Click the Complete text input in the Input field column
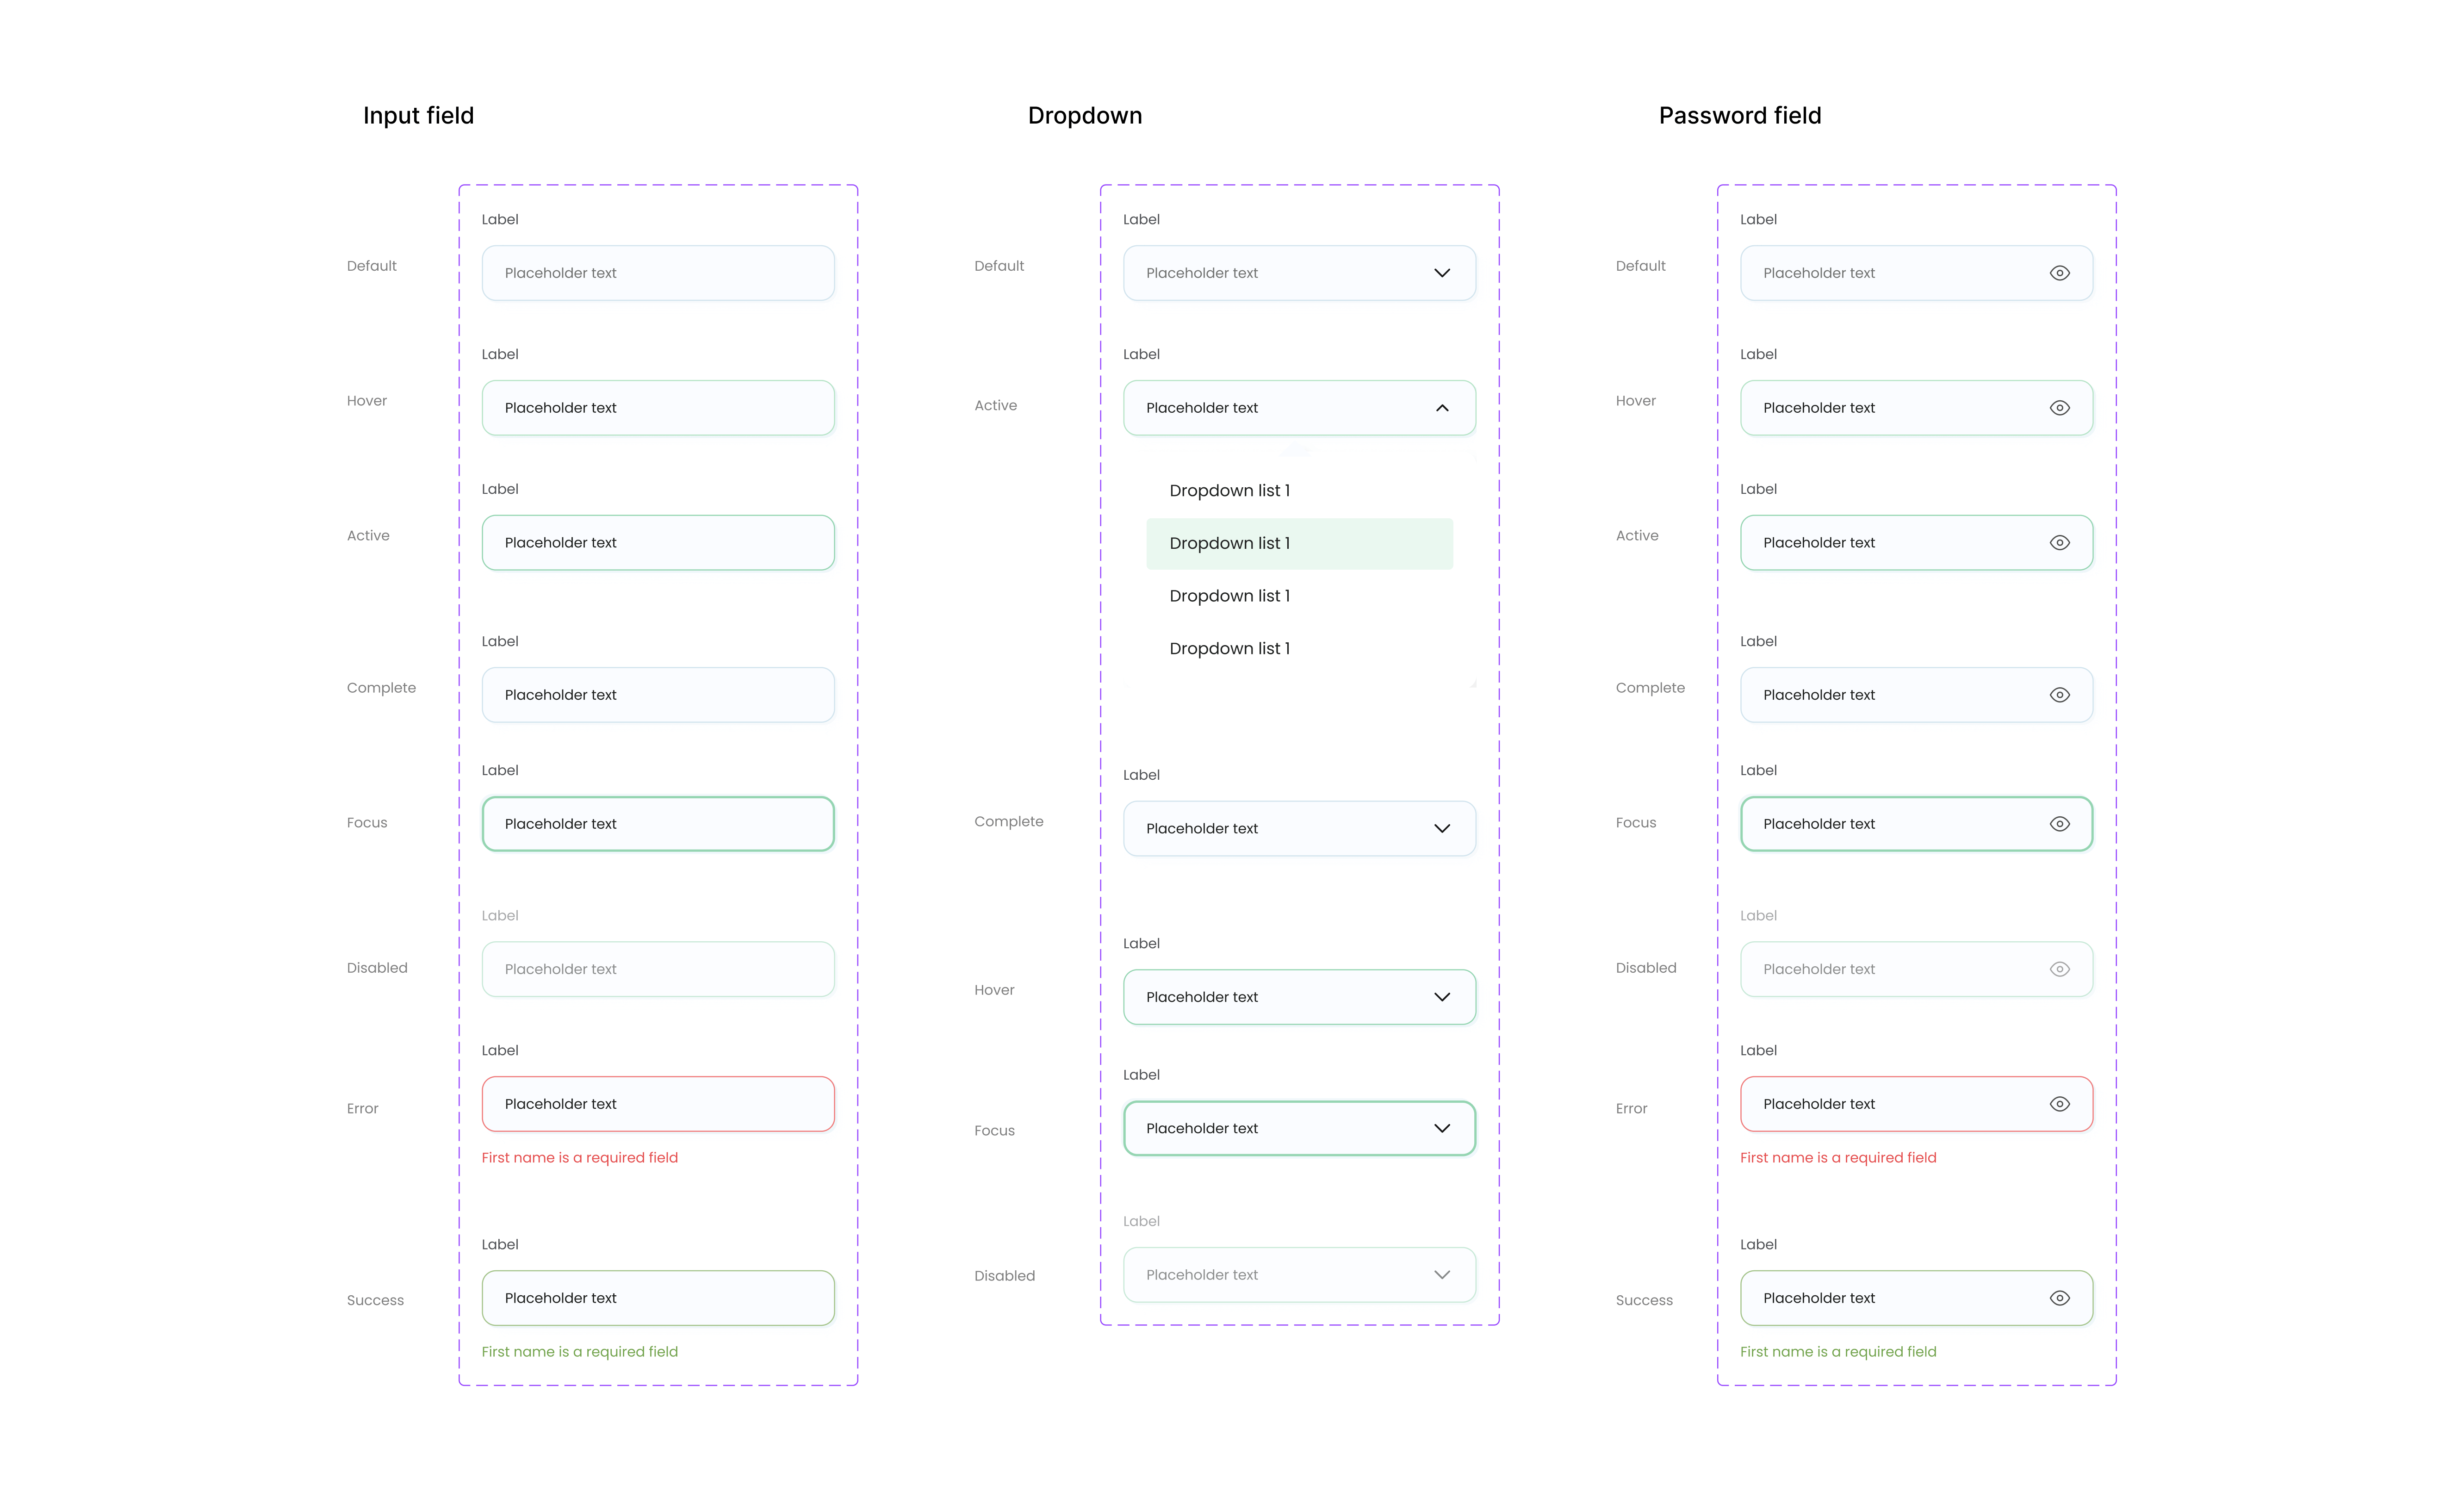 [x=658, y=695]
